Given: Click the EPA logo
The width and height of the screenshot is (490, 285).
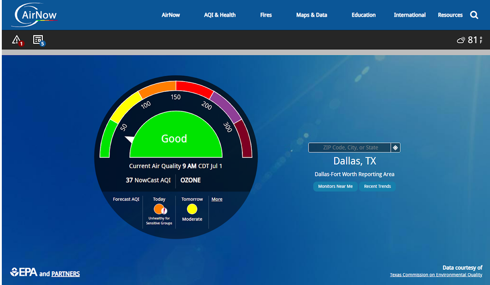Looking at the screenshot, I should (x=24, y=272).
